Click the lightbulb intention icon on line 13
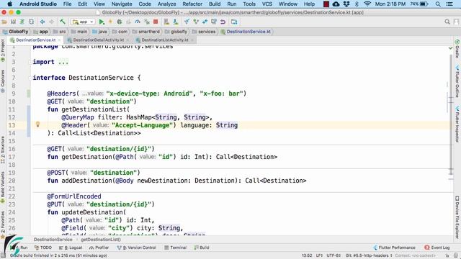Screen dimensions: 461x259 (37, 124)
